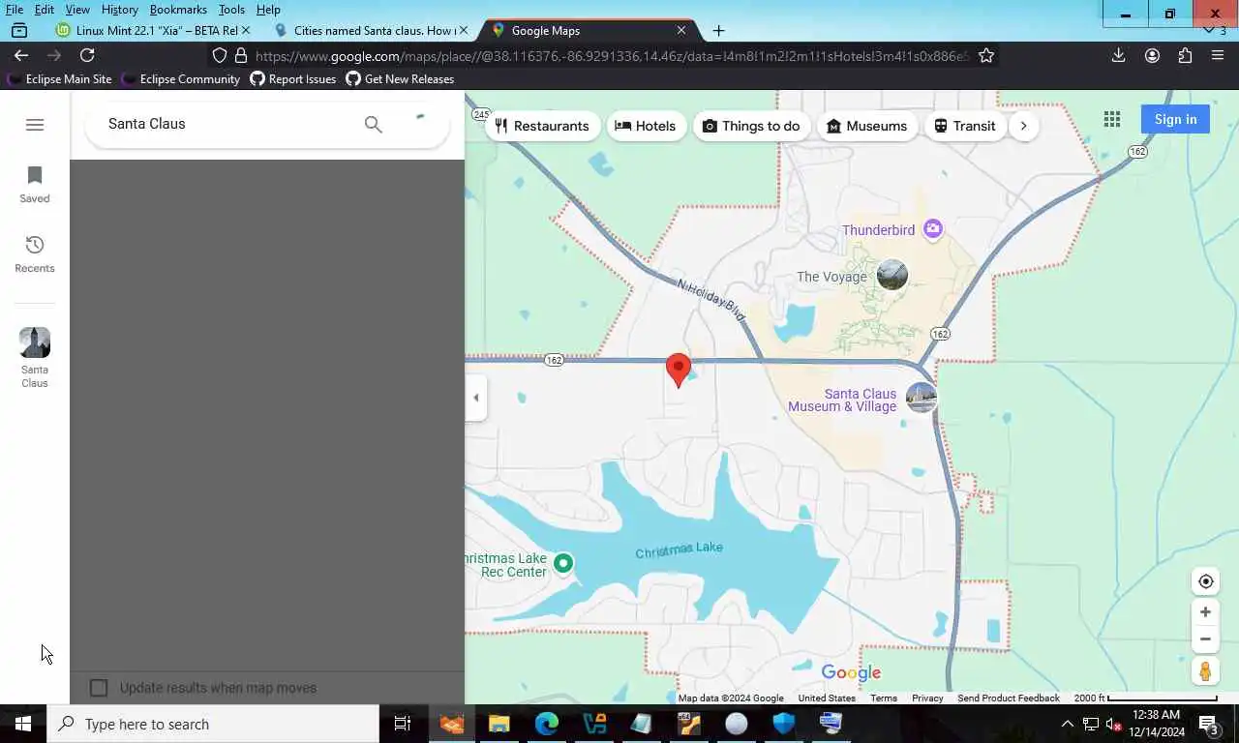The height and width of the screenshot is (743, 1239).
Task: Click the Street View pegman icon
Action: [1205, 670]
